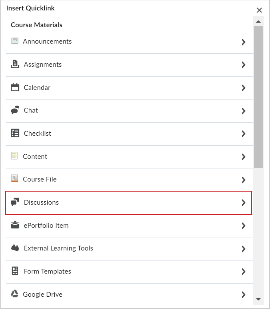Screen dimensions: 270x309
Task: Click the Calendar icon
Action: pyautogui.click(x=15, y=87)
